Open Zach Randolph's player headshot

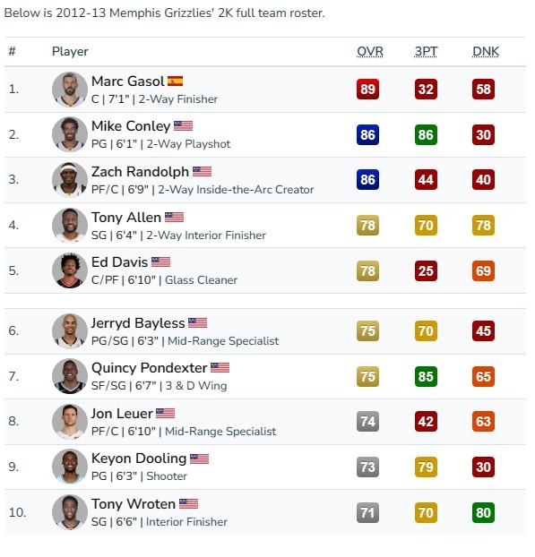pyautogui.click(x=70, y=180)
